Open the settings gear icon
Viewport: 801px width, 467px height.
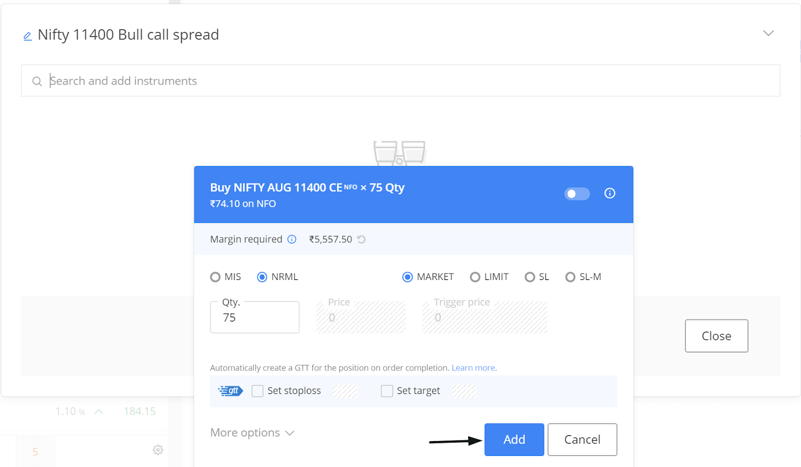[x=158, y=450]
